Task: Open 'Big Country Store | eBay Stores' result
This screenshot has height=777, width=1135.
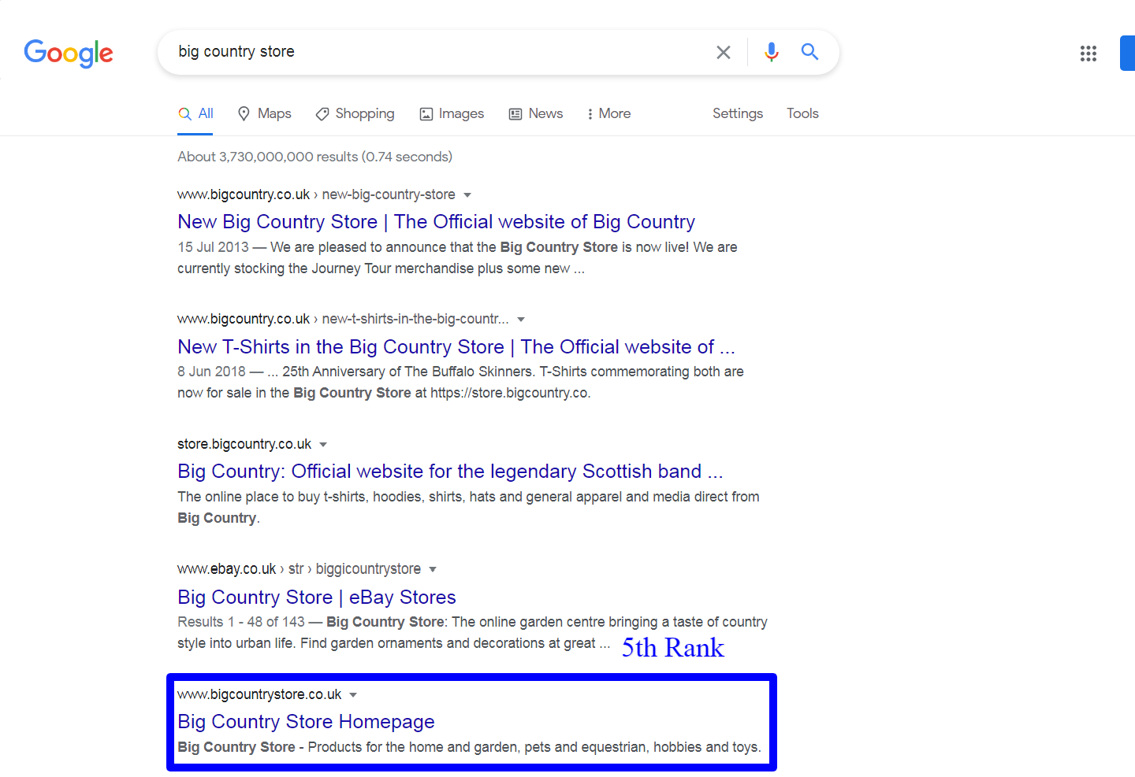Action: pos(317,597)
